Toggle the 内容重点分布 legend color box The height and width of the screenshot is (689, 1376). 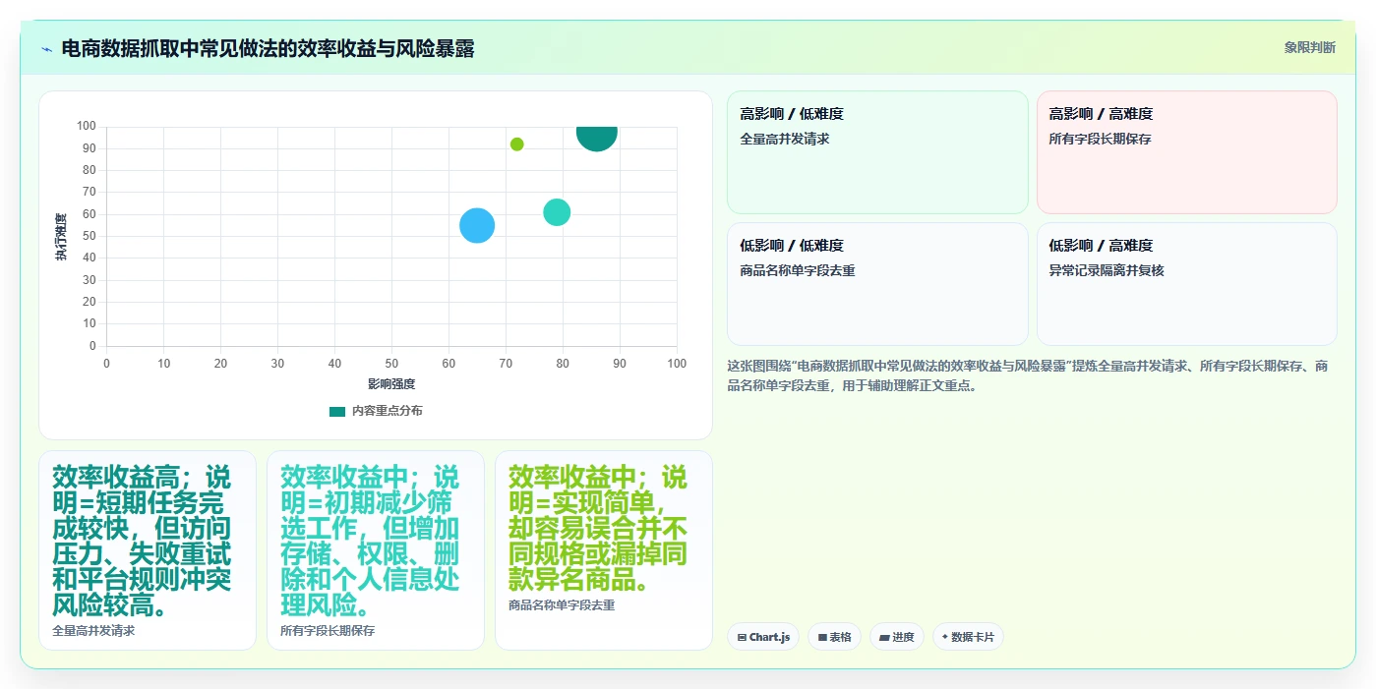pyautogui.click(x=337, y=411)
